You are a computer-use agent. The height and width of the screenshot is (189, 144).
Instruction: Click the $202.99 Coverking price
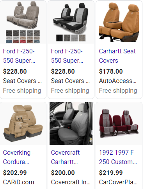[15, 173]
